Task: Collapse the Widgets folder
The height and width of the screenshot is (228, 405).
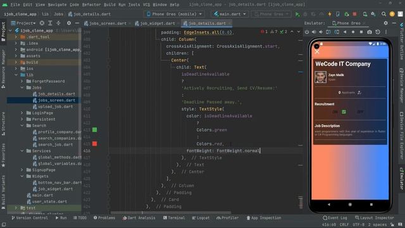Action: point(22,176)
